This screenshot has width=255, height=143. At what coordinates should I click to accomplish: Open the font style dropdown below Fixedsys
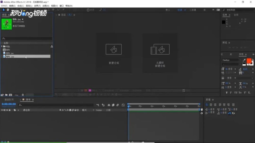coord(240,64)
